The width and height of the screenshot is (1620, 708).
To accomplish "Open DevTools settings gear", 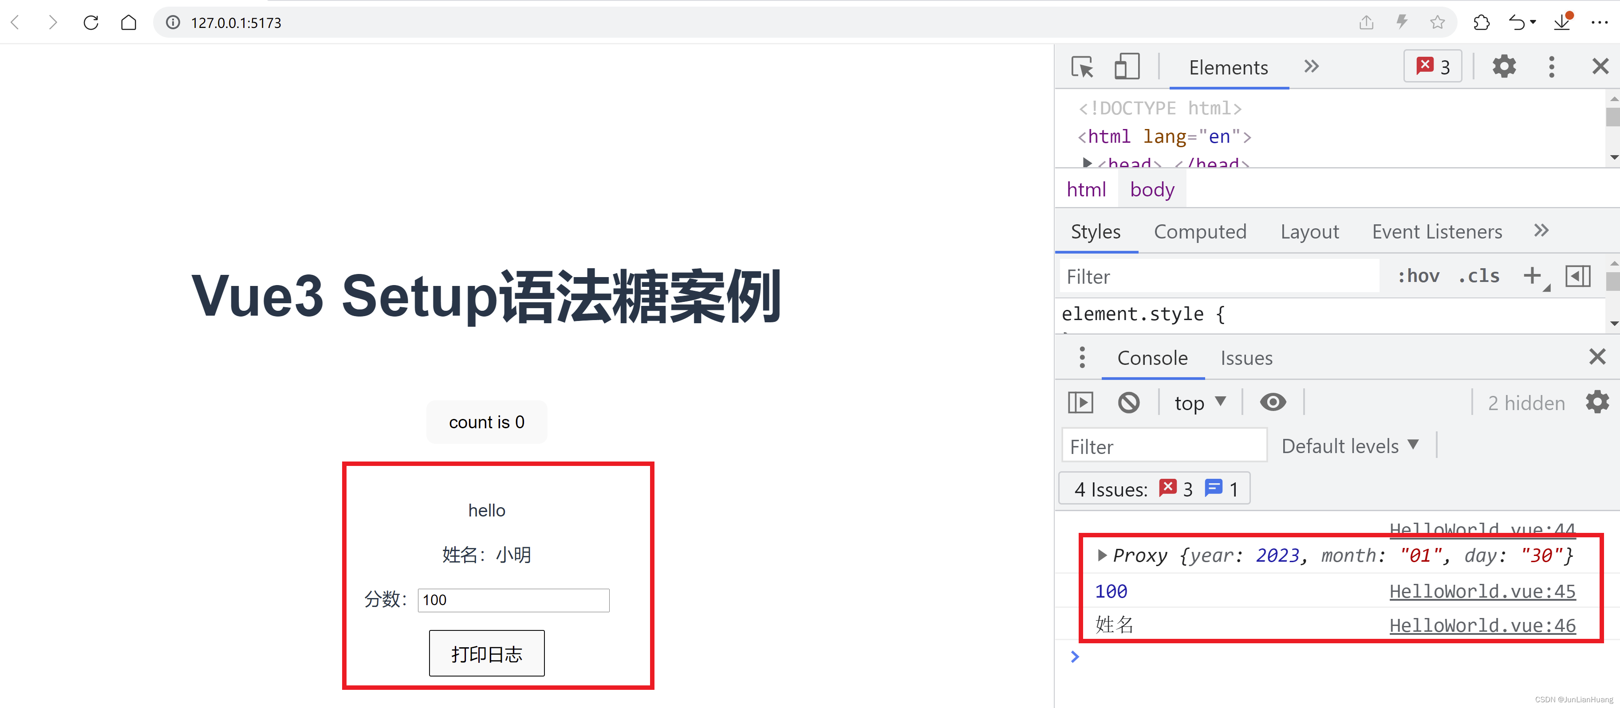I will coord(1504,66).
